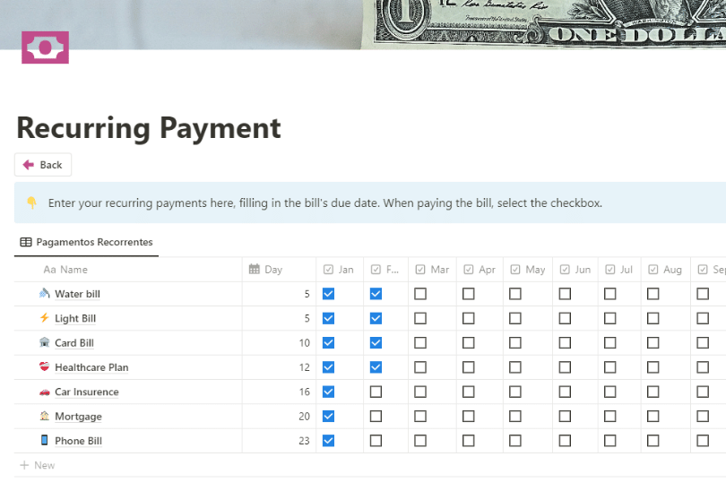Check the Feb checkbox for Car Insurance
726x491 pixels.
[x=376, y=392]
